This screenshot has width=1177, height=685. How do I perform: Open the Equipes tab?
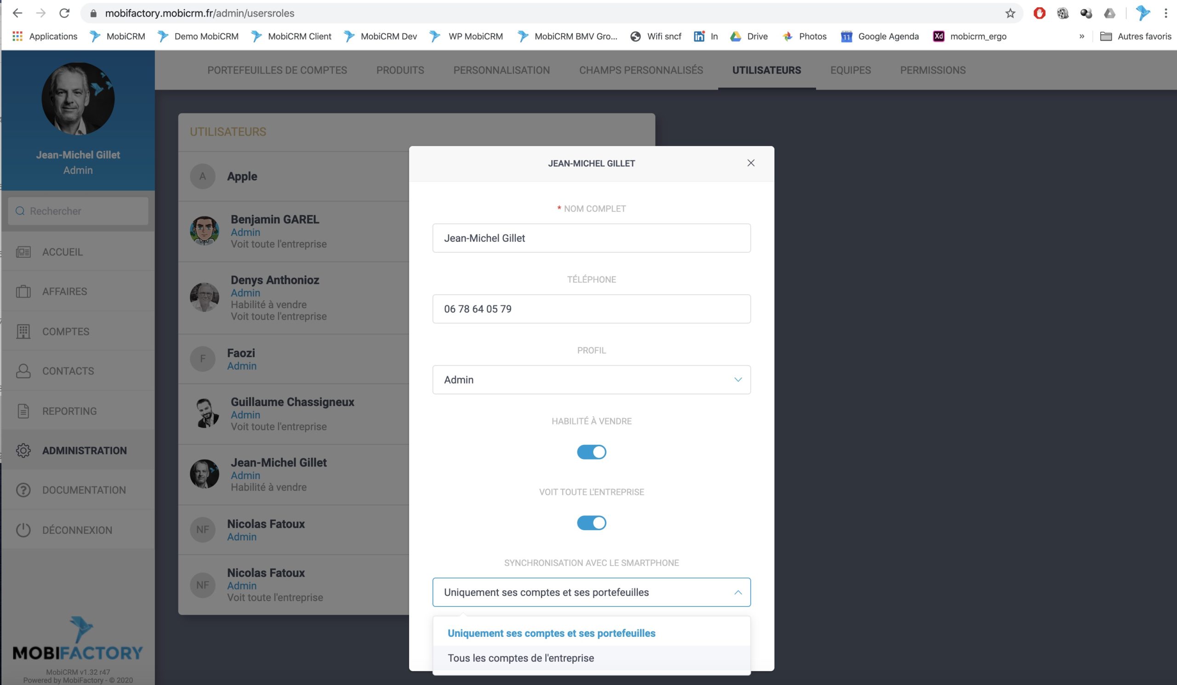850,70
